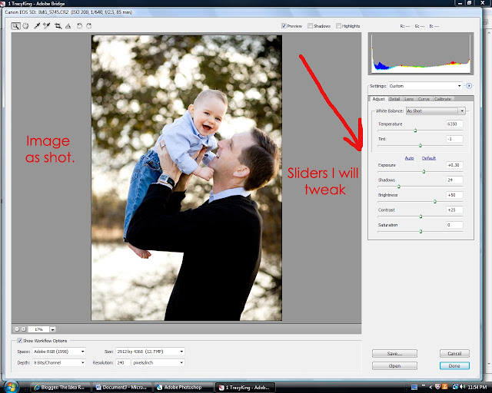Viewport: 492px width, 393px height.
Task: Click the Auto link
Action: tap(409, 158)
